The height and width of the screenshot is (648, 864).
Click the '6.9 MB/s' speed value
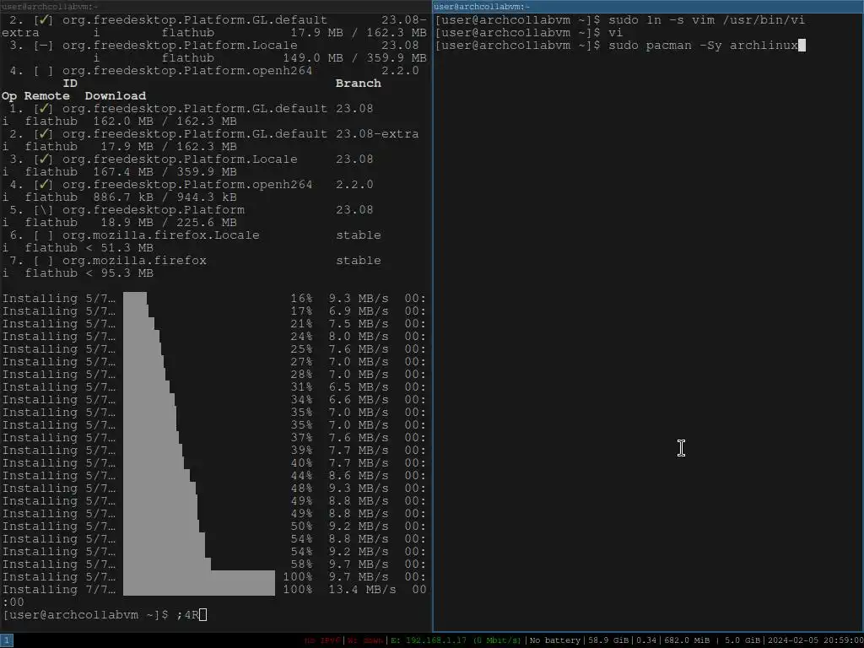358,311
